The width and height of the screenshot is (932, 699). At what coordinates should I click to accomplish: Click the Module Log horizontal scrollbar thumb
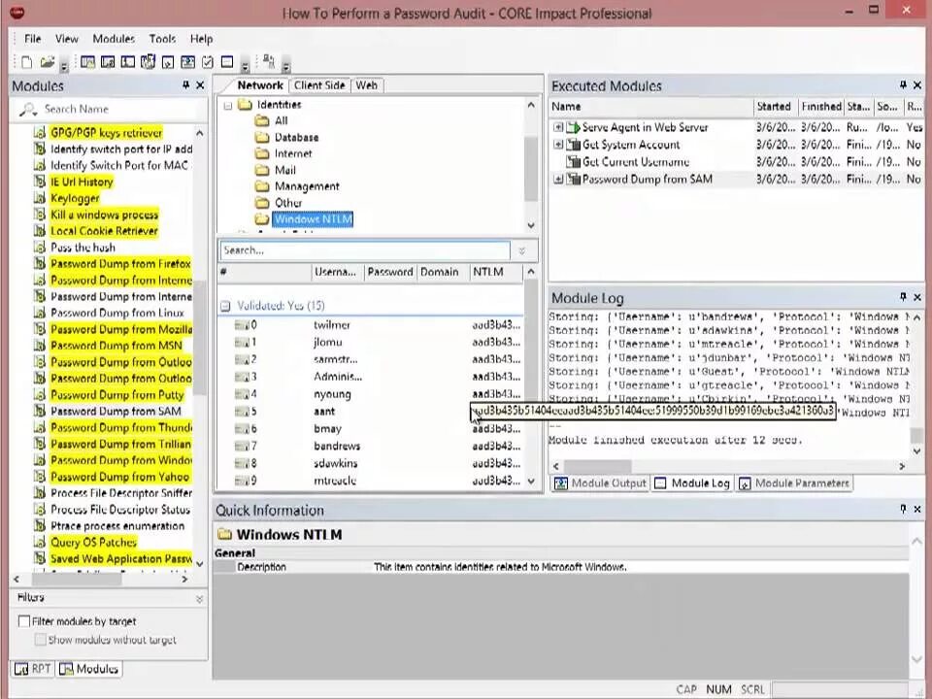(x=597, y=467)
